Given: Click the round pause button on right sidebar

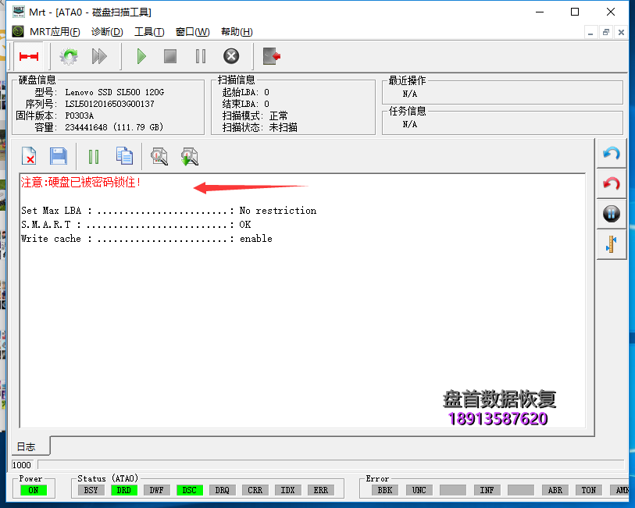Looking at the screenshot, I should tap(612, 214).
